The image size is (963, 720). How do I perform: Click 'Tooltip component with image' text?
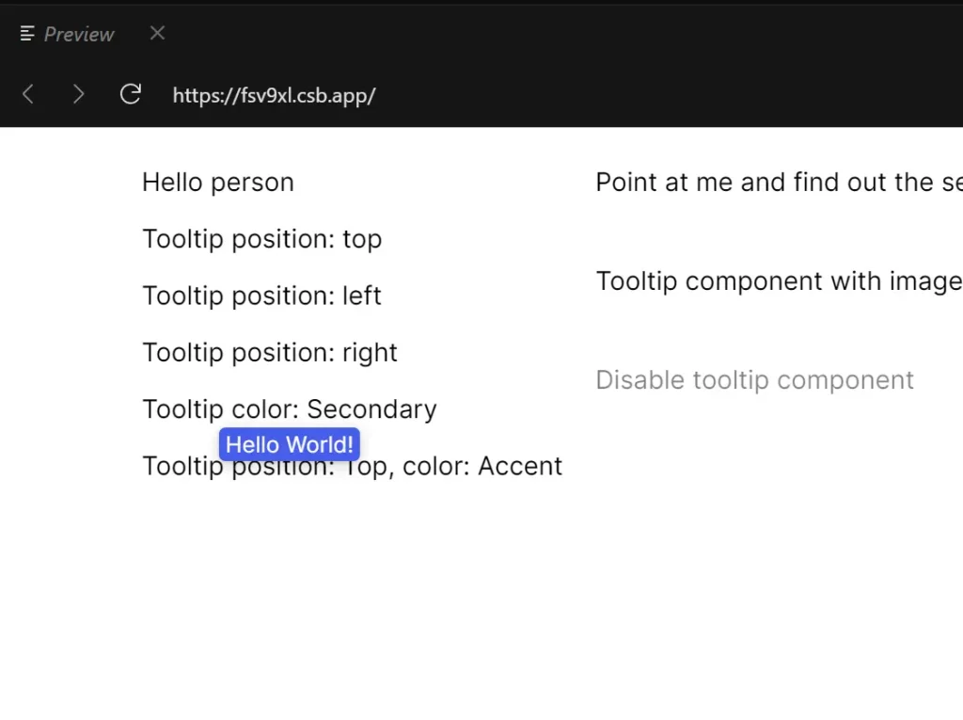tap(779, 280)
